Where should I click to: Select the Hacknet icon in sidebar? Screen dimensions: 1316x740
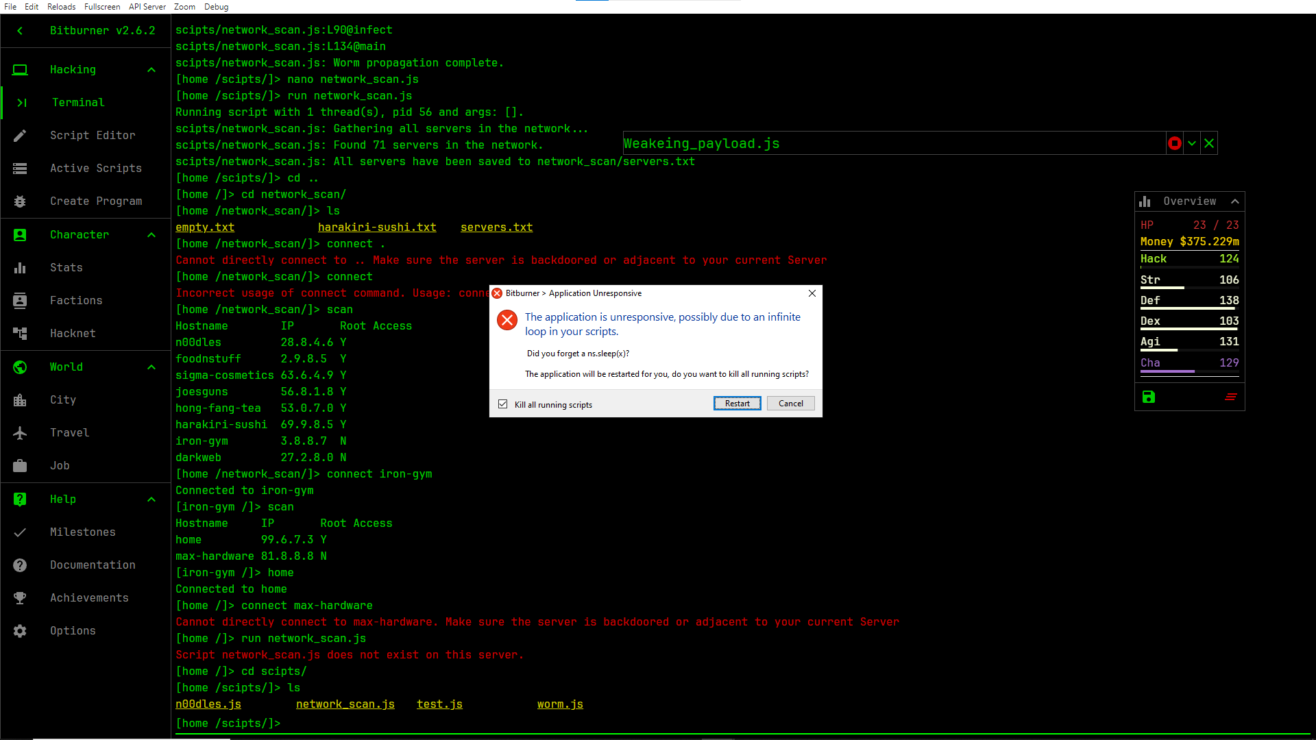[x=20, y=332]
